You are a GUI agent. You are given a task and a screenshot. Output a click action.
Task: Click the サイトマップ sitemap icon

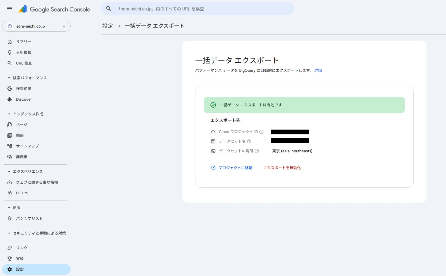(x=10, y=146)
